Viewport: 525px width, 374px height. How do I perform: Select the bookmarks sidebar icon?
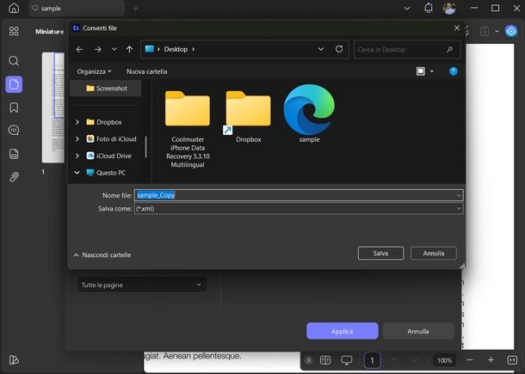coord(14,107)
